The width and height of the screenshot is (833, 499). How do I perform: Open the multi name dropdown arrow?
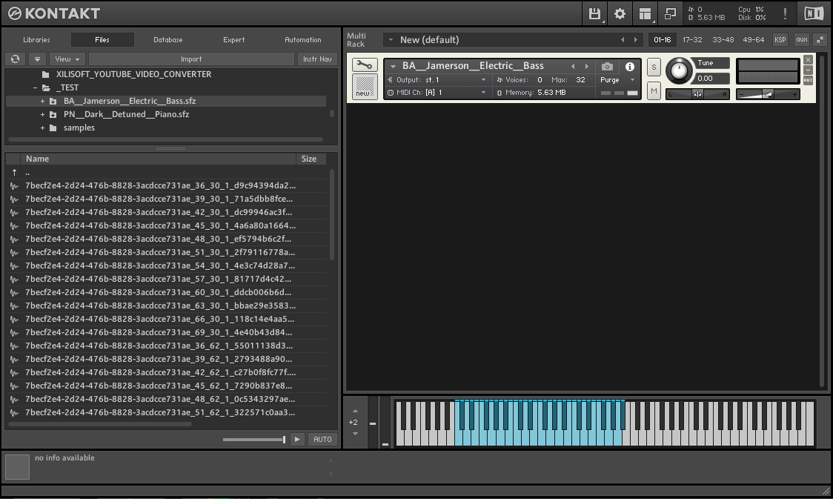point(391,40)
